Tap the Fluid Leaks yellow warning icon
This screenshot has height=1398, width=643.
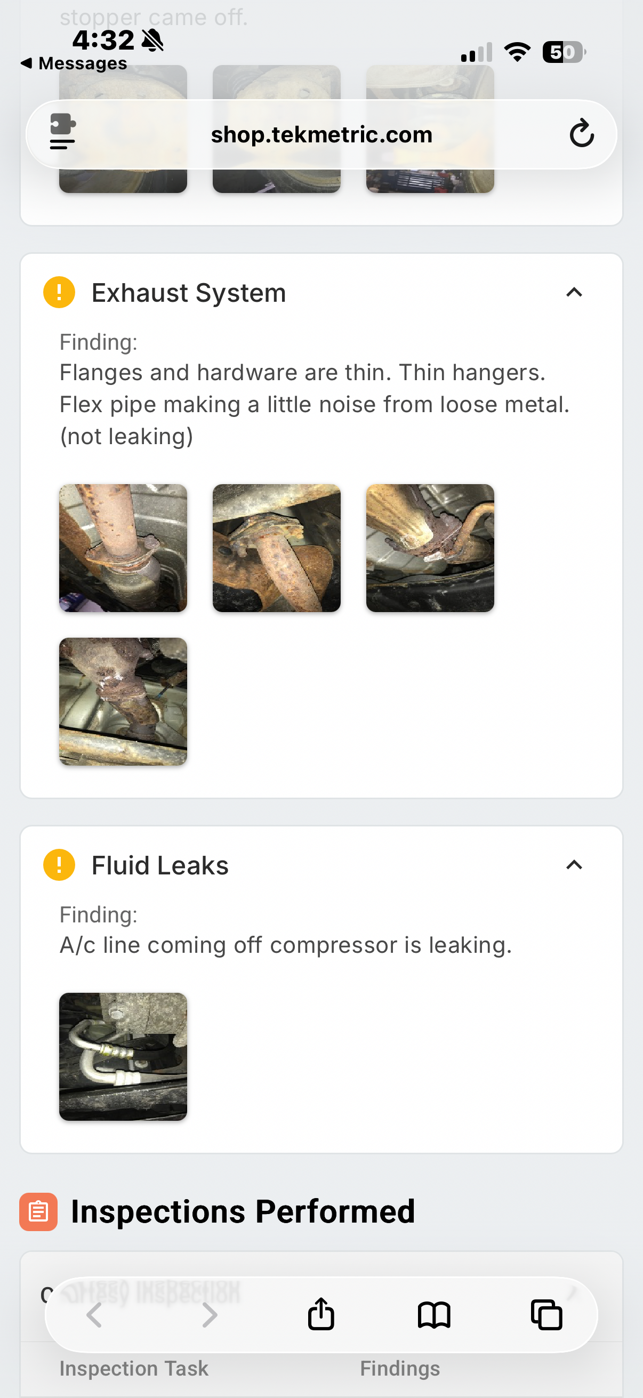click(59, 864)
